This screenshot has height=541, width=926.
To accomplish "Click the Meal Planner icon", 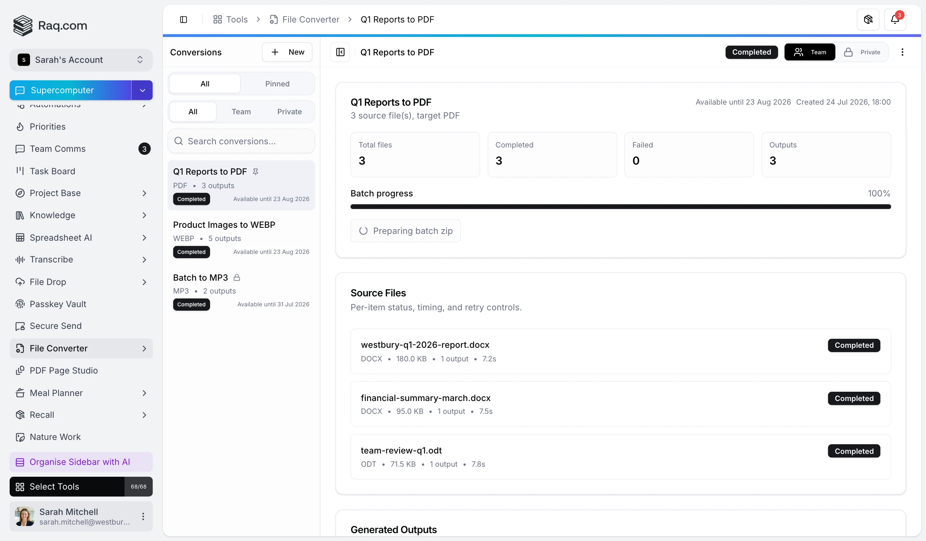I will [20, 393].
